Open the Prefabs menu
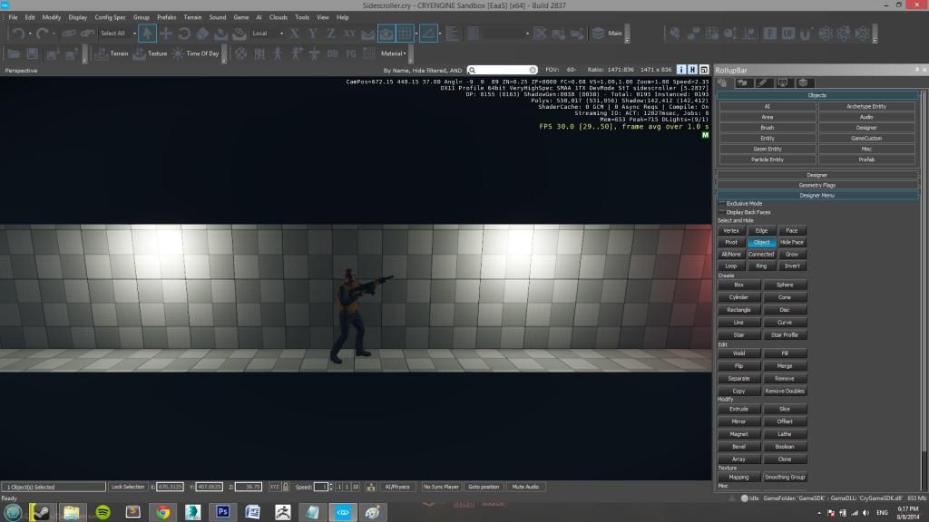Image resolution: width=929 pixels, height=522 pixels. 167,17
